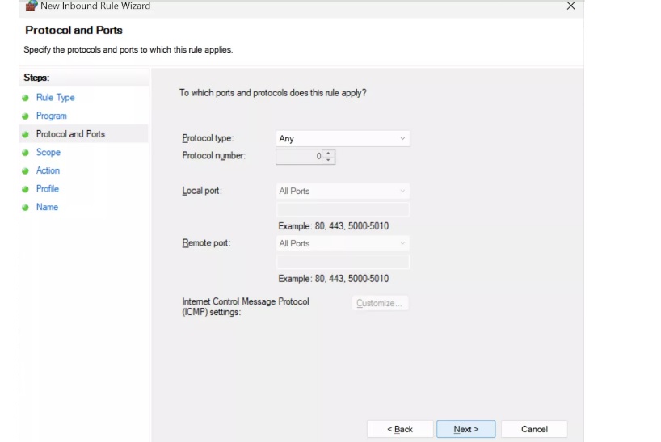
Task: Select the Protocol and Ports step
Action: (70, 134)
